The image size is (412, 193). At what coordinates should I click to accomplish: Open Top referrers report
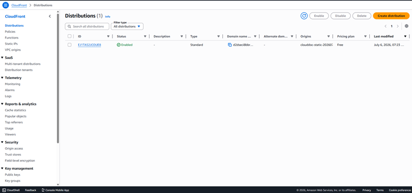point(14,122)
